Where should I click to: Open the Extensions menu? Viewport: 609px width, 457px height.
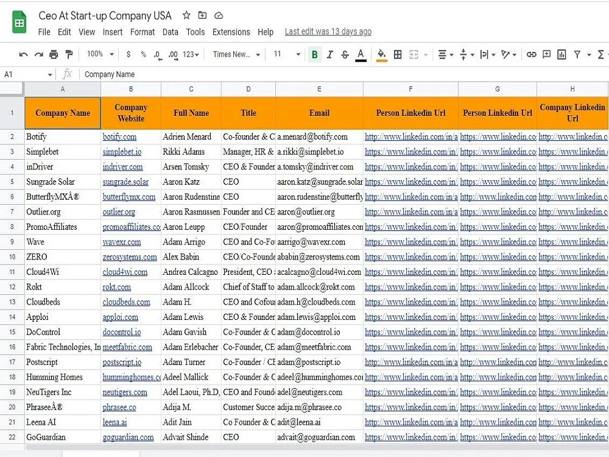231,32
